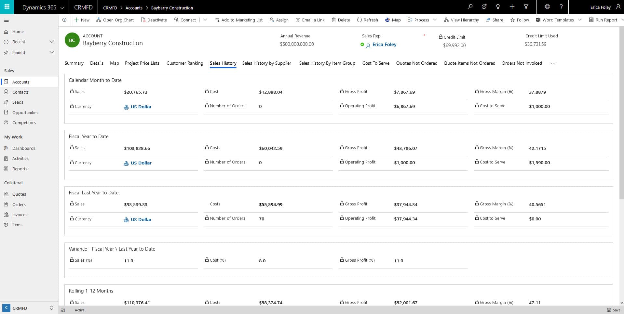Switch to the Summary tab
Image resolution: width=624 pixels, height=314 pixels.
(74, 63)
